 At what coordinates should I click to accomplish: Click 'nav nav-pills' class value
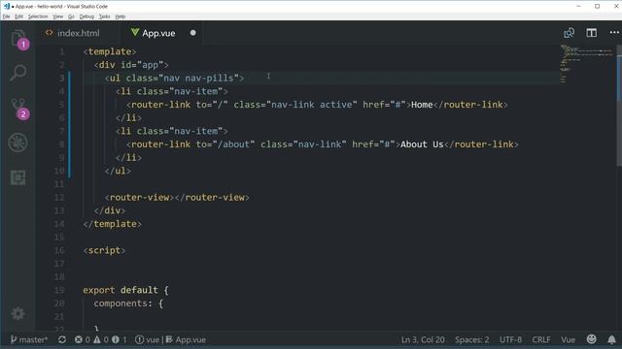coord(198,78)
